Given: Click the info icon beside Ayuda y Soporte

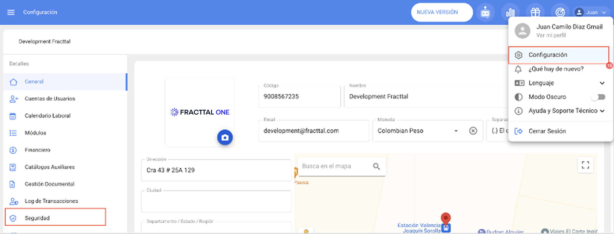Looking at the screenshot, I should [x=518, y=111].
